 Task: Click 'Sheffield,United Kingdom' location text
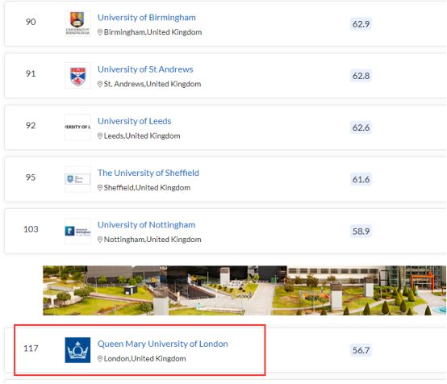(147, 188)
